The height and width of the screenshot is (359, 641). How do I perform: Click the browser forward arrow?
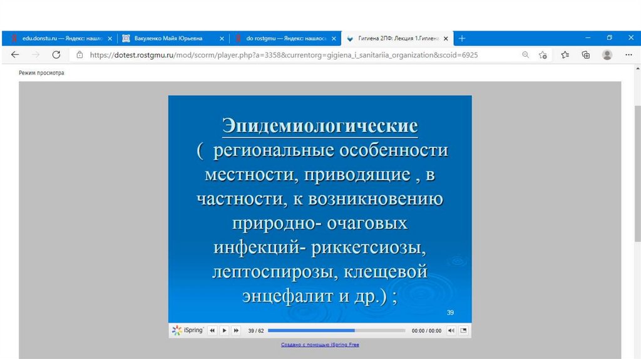pos(36,55)
